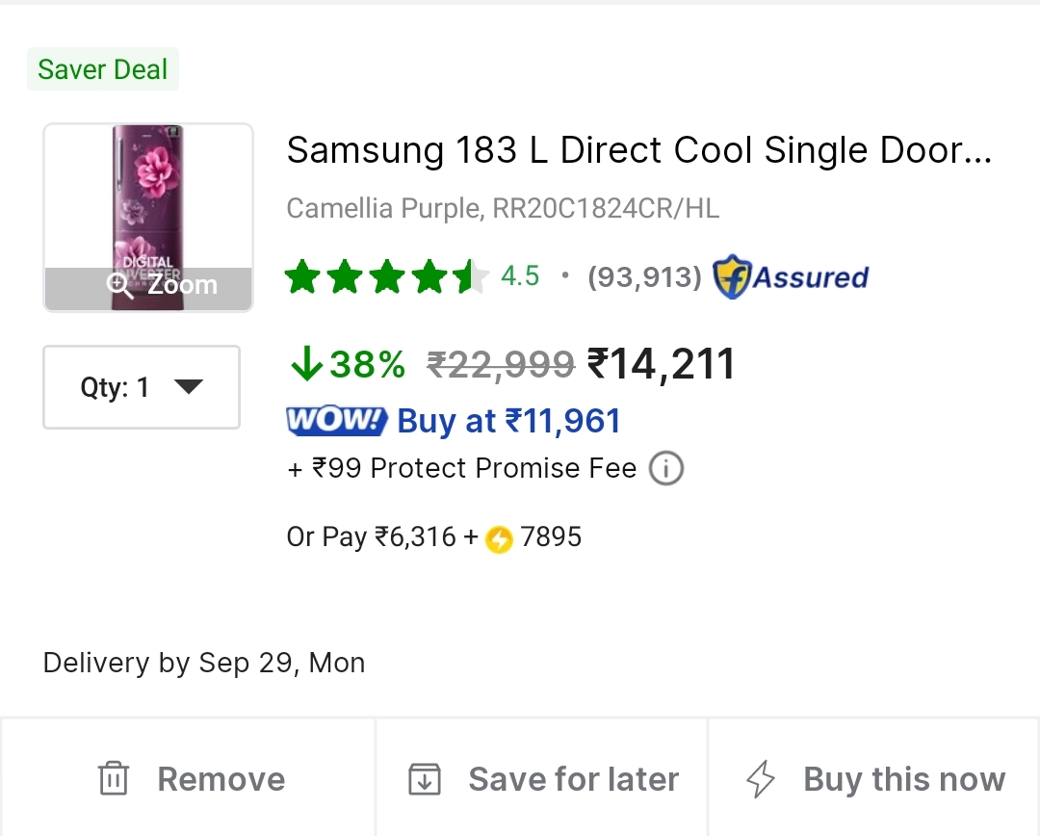Click the Flipkart Assured badge
Screen dimensions: 1040x836
[x=790, y=277]
